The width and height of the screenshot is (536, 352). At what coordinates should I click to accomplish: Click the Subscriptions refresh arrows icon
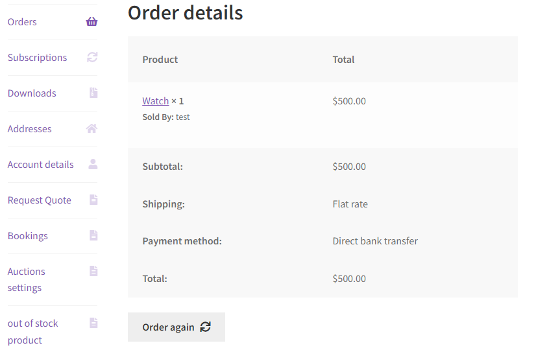[92, 57]
